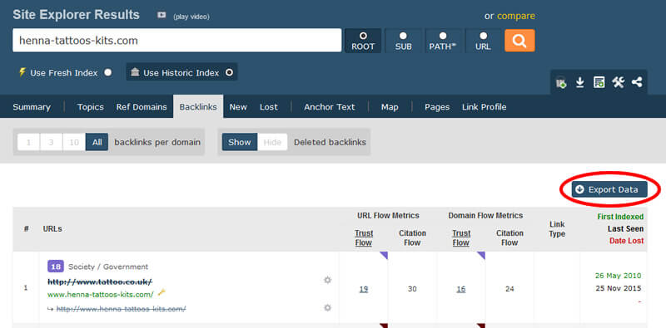The width and height of the screenshot is (666, 328).
Task: Click the key icon next to www.henna-tattoos-kits.com/
Action: click(161, 292)
